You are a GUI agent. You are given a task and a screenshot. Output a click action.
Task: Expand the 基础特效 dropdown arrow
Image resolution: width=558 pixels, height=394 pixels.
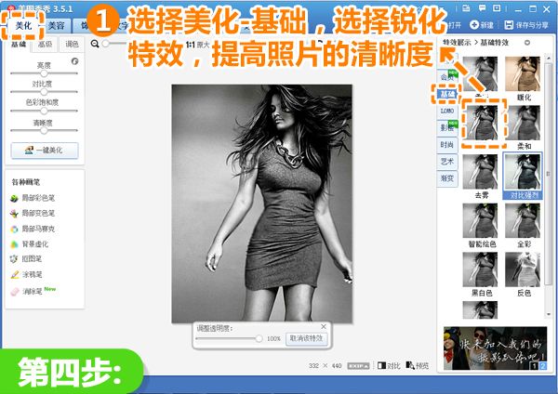pyautogui.click(x=527, y=43)
